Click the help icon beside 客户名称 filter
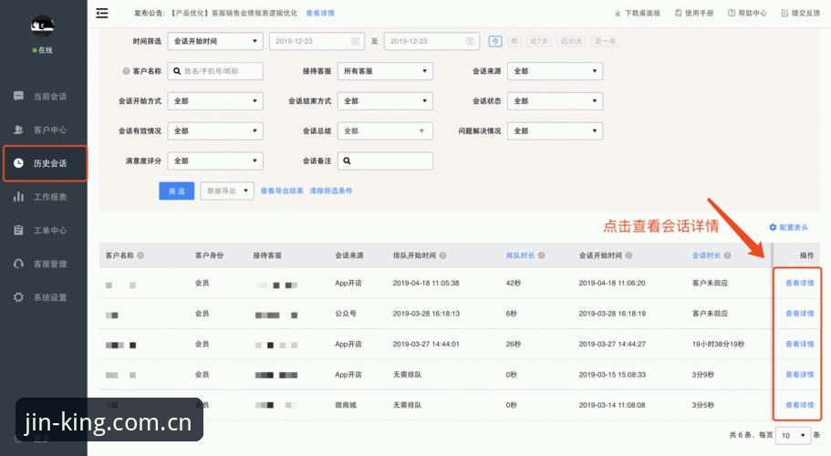 [x=126, y=71]
